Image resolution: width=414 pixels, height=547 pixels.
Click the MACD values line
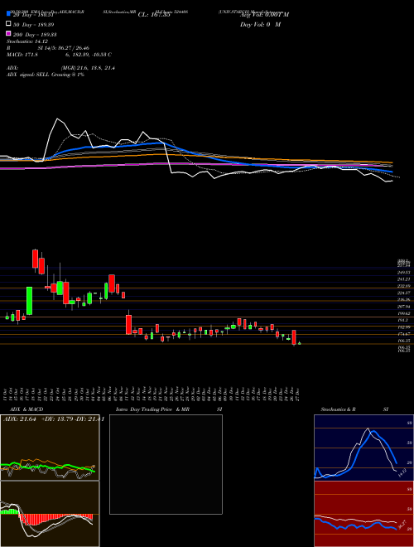[x=59, y=55]
